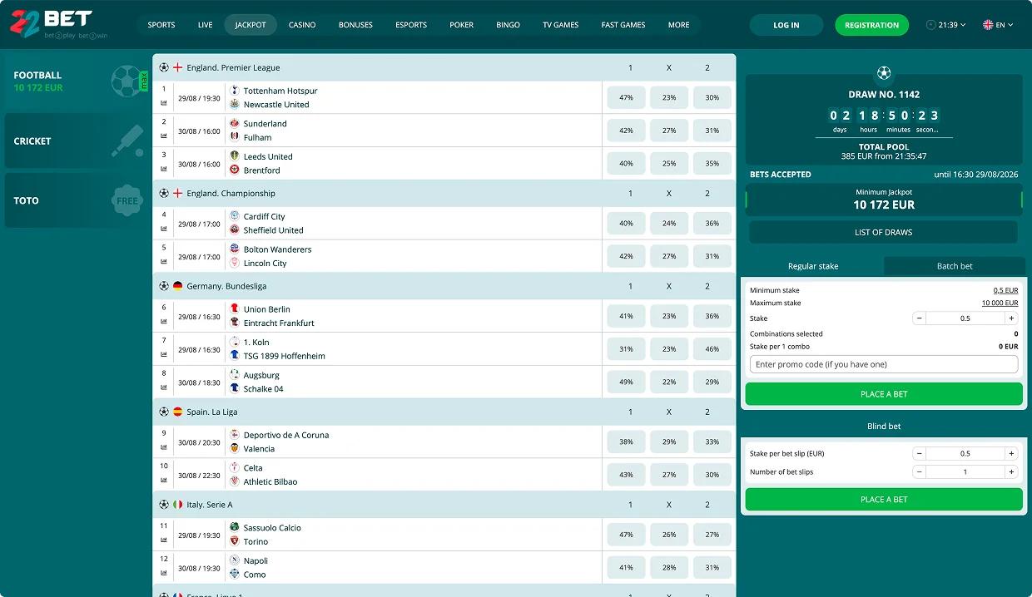Image resolution: width=1032 pixels, height=597 pixels.
Task: Click the football icon beside England Championship header
Action: [x=164, y=193]
